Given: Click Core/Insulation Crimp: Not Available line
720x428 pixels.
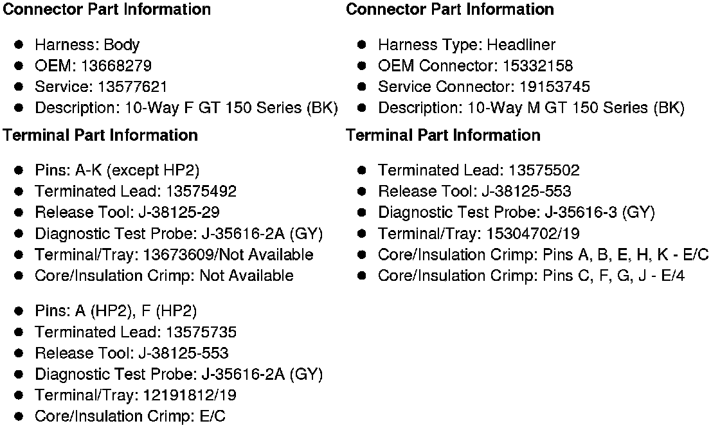Looking at the screenshot, I should coord(164,276).
